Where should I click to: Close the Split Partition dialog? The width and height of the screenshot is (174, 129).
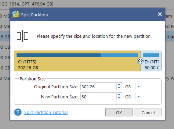pos(160,14)
